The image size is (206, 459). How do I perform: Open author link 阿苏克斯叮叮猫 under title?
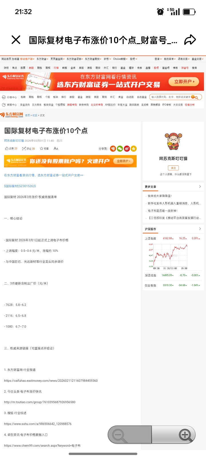coord(14,141)
